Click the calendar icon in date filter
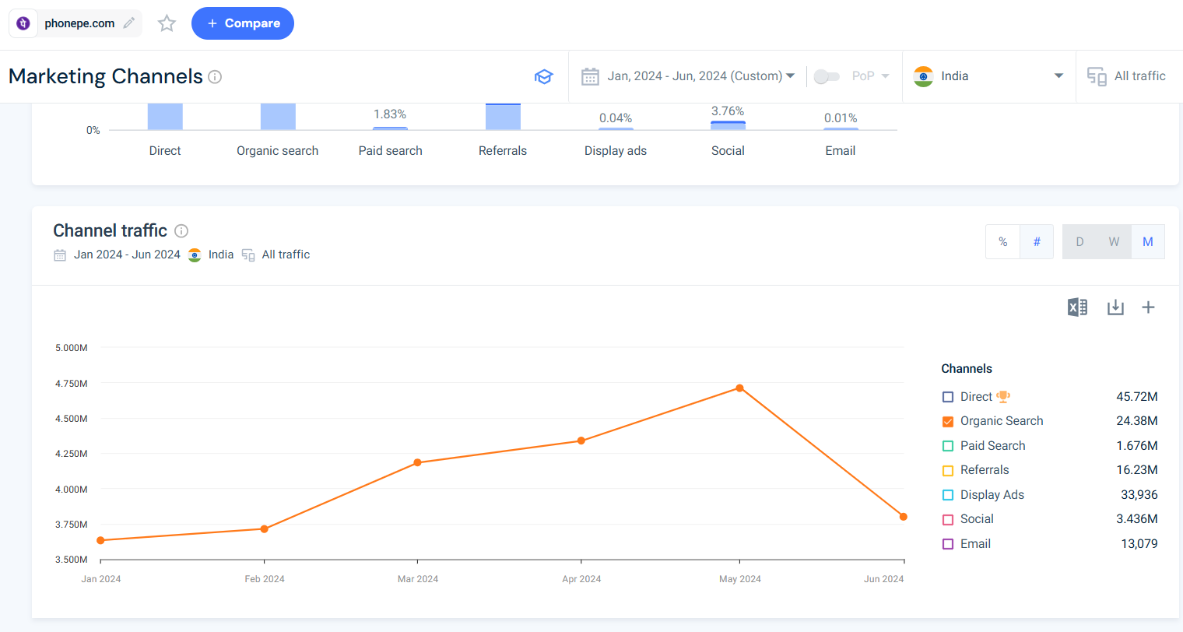Screen dimensions: 1183x632 pyautogui.click(x=590, y=76)
